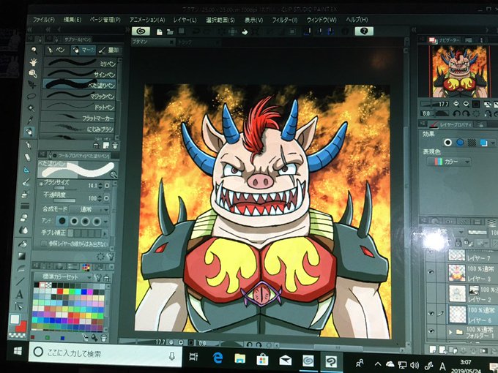Choose サインペン sub tool
The width and height of the screenshot is (498, 373).
[80, 74]
